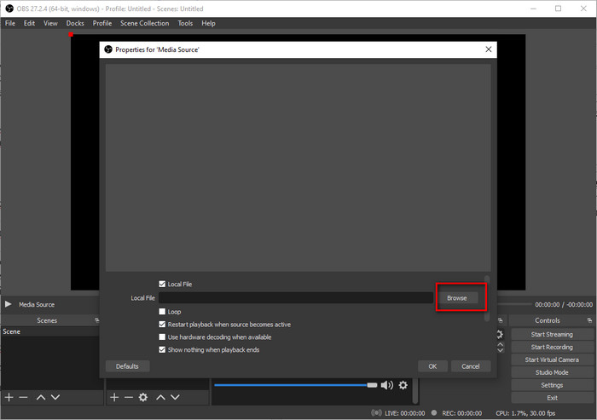Click the 'LIVE: 00:00:00' status text
Screen dimensions: 597x420
click(405, 413)
